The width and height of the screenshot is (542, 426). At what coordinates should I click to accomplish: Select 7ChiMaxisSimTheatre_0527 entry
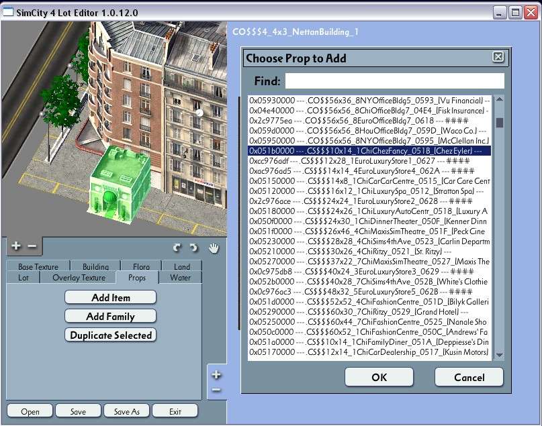(369, 262)
